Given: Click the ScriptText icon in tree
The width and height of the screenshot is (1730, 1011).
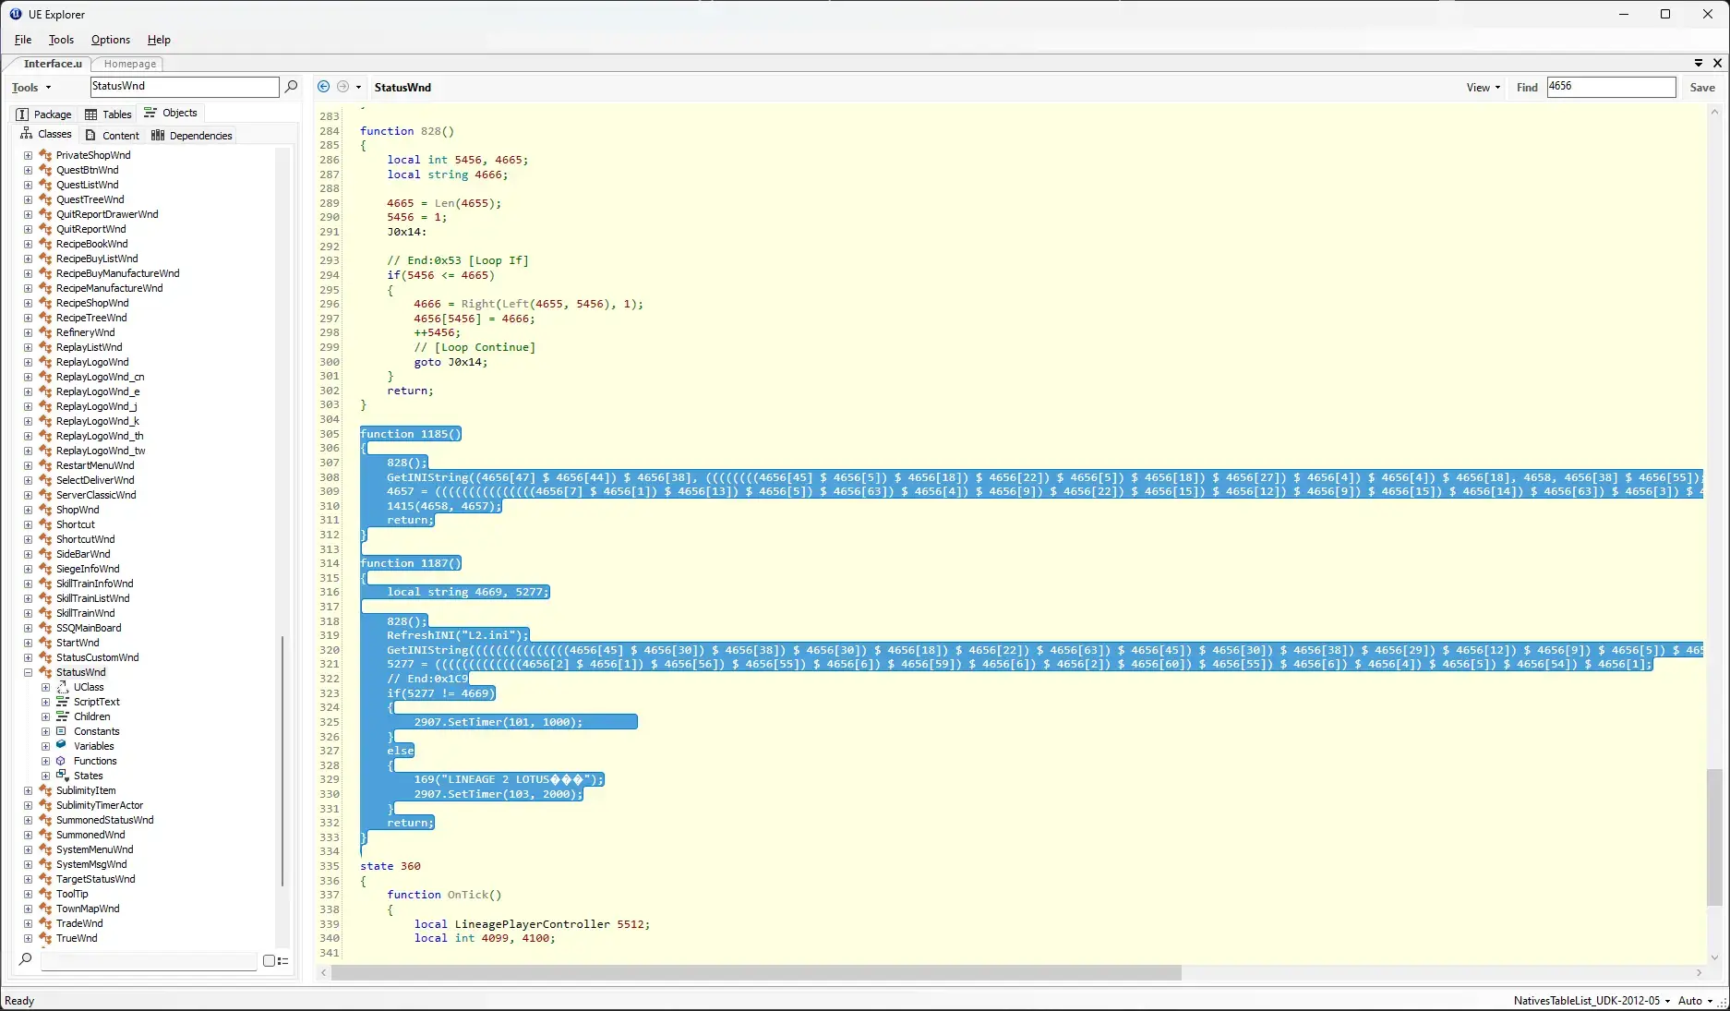Looking at the screenshot, I should 62,702.
